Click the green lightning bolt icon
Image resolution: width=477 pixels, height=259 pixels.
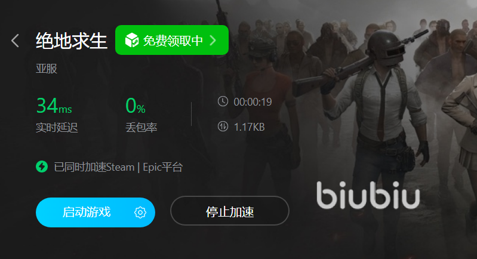(x=42, y=166)
